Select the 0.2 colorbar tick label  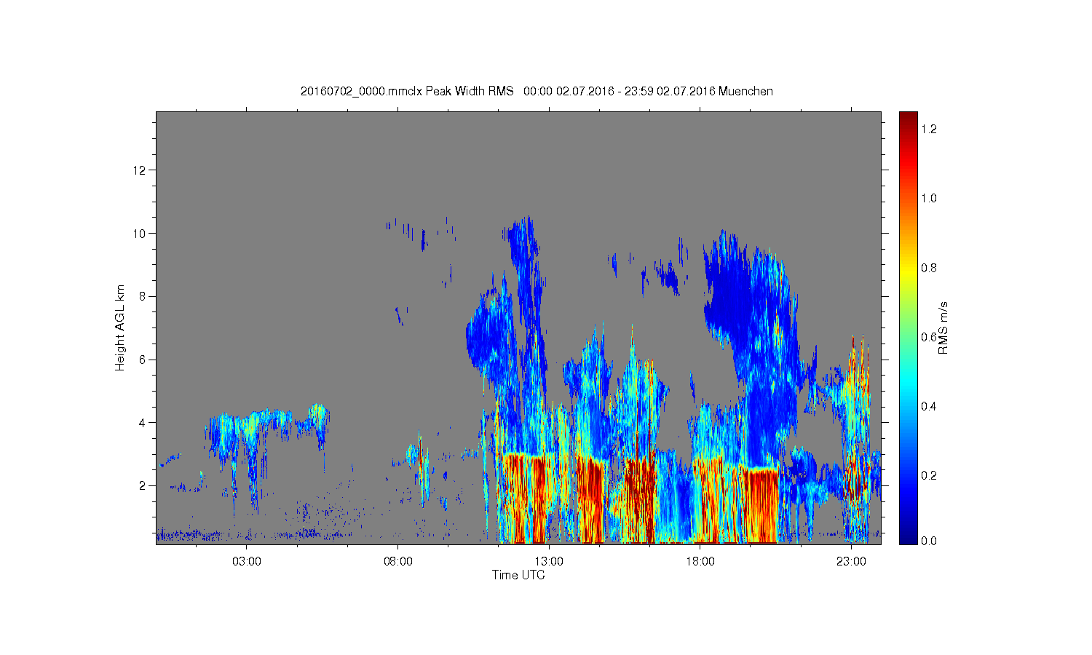coord(930,475)
